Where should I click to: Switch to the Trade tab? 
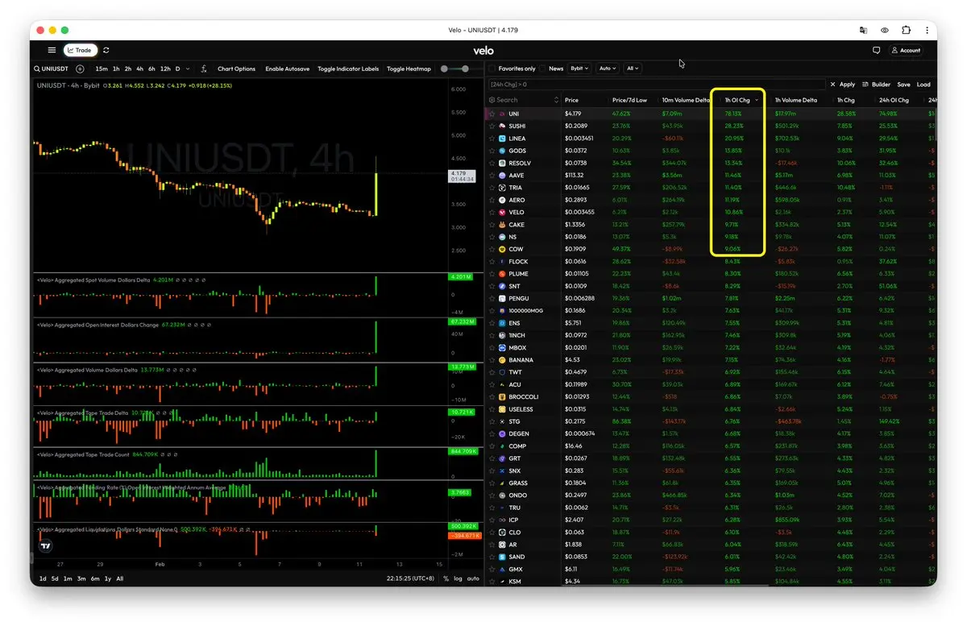[81, 50]
